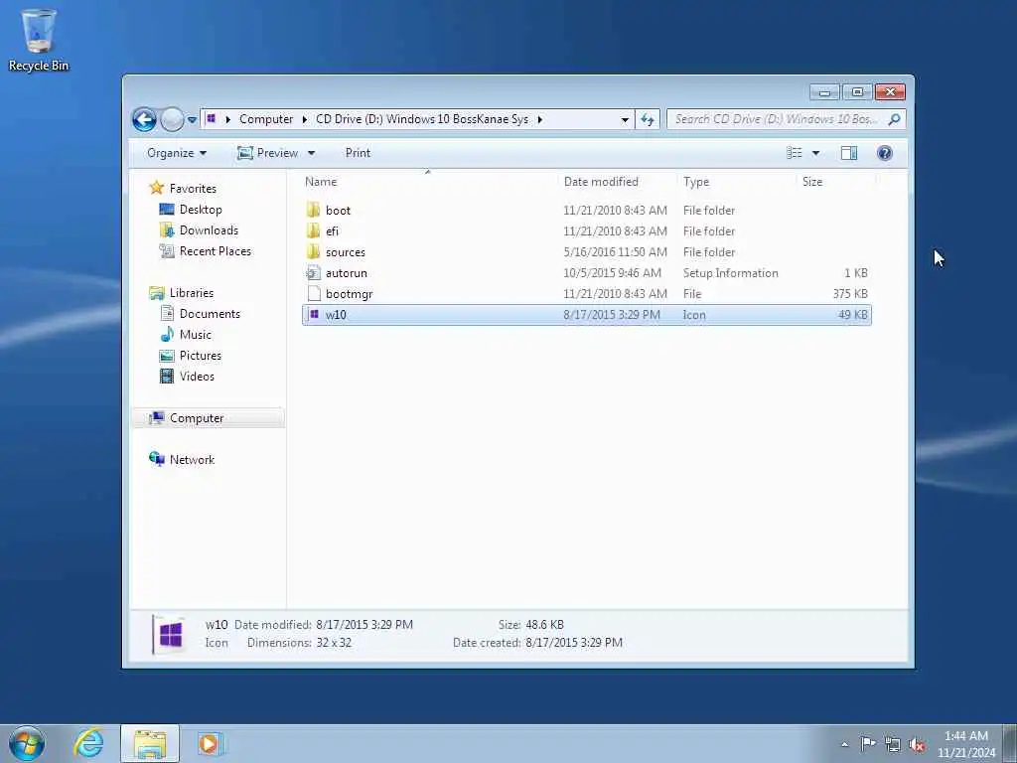Click Computer in the address breadcrumb
Screen dimensions: 1017x763
[266, 119]
